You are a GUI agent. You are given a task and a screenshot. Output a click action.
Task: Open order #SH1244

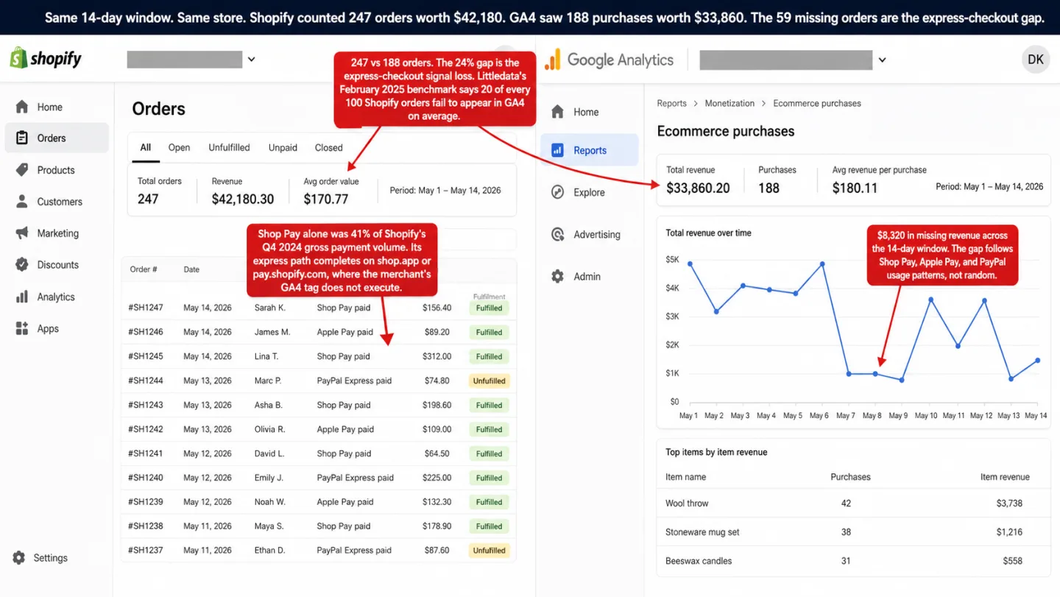coord(145,381)
